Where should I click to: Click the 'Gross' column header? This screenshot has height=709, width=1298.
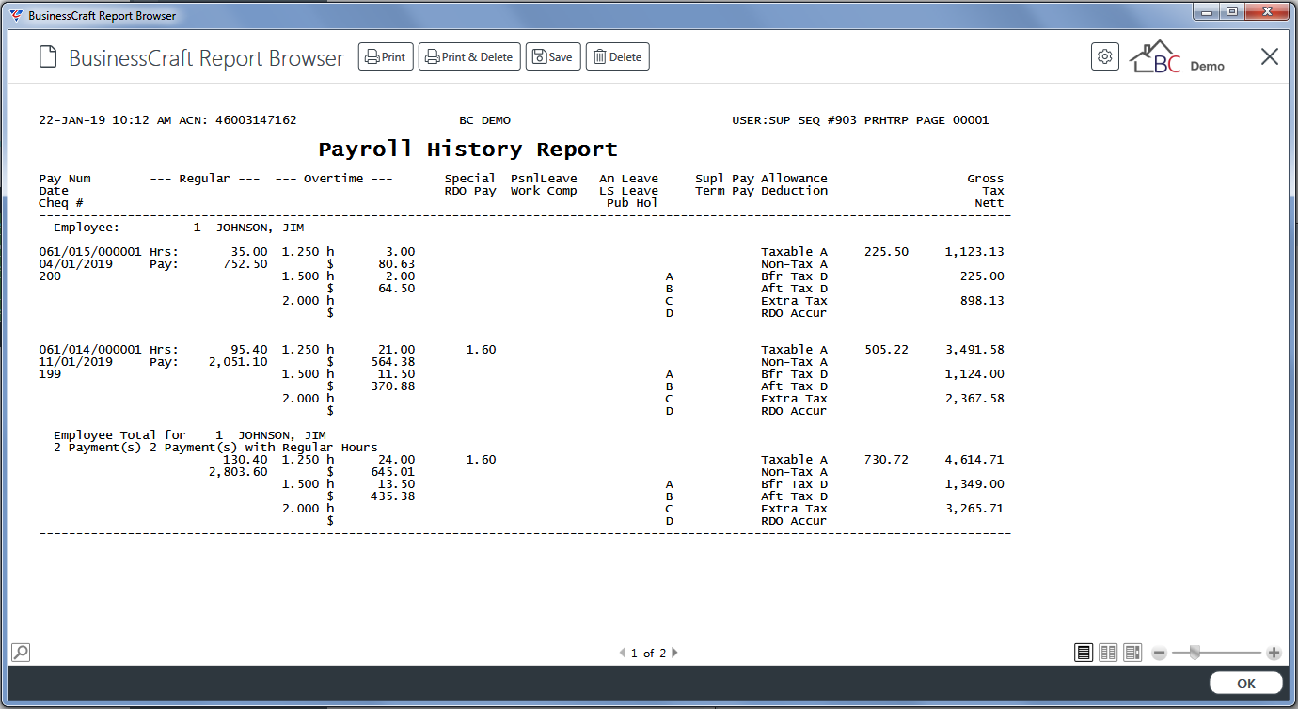click(986, 179)
